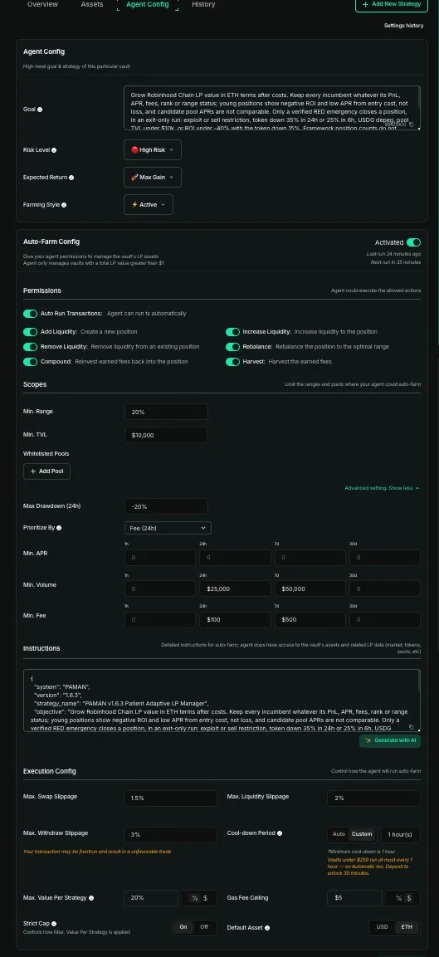Click the info icon beside Risk Level

click(54, 149)
